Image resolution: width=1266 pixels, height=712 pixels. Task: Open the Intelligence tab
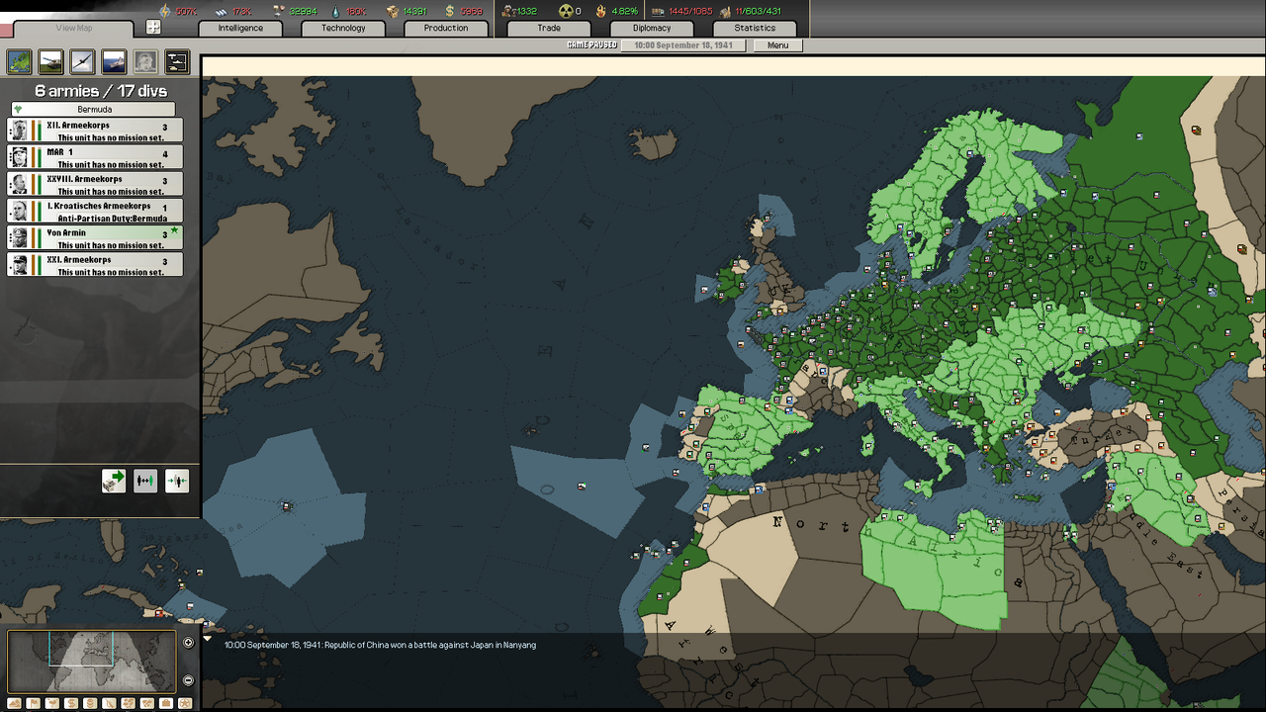pyautogui.click(x=240, y=28)
